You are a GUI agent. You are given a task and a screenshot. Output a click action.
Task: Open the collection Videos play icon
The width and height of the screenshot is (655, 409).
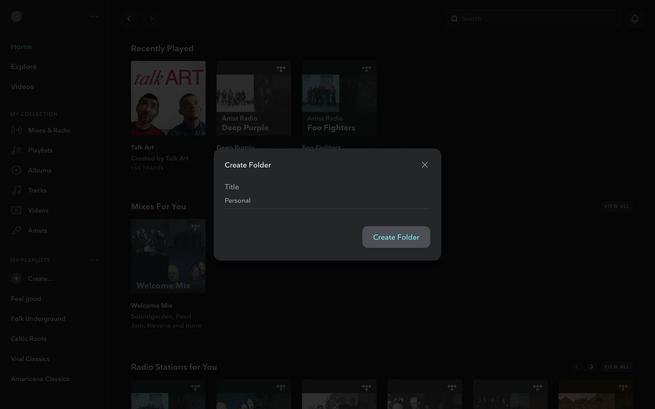click(16, 210)
